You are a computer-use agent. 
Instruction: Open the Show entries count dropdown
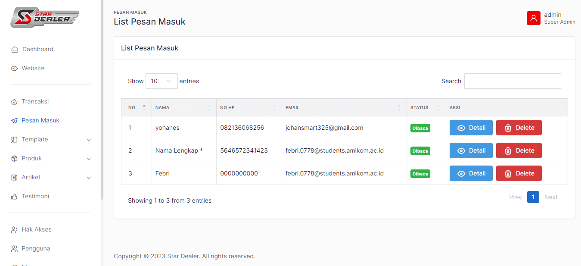[162, 81]
